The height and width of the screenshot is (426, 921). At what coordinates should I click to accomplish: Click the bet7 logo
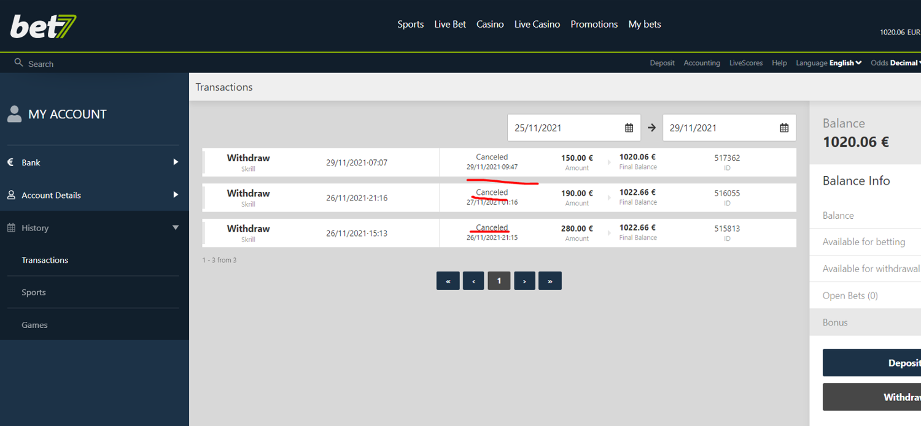pos(43,26)
